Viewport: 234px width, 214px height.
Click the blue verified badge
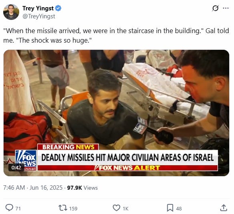58,8
